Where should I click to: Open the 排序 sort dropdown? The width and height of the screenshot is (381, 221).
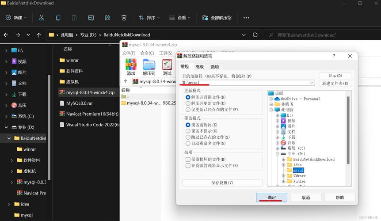pos(149,18)
